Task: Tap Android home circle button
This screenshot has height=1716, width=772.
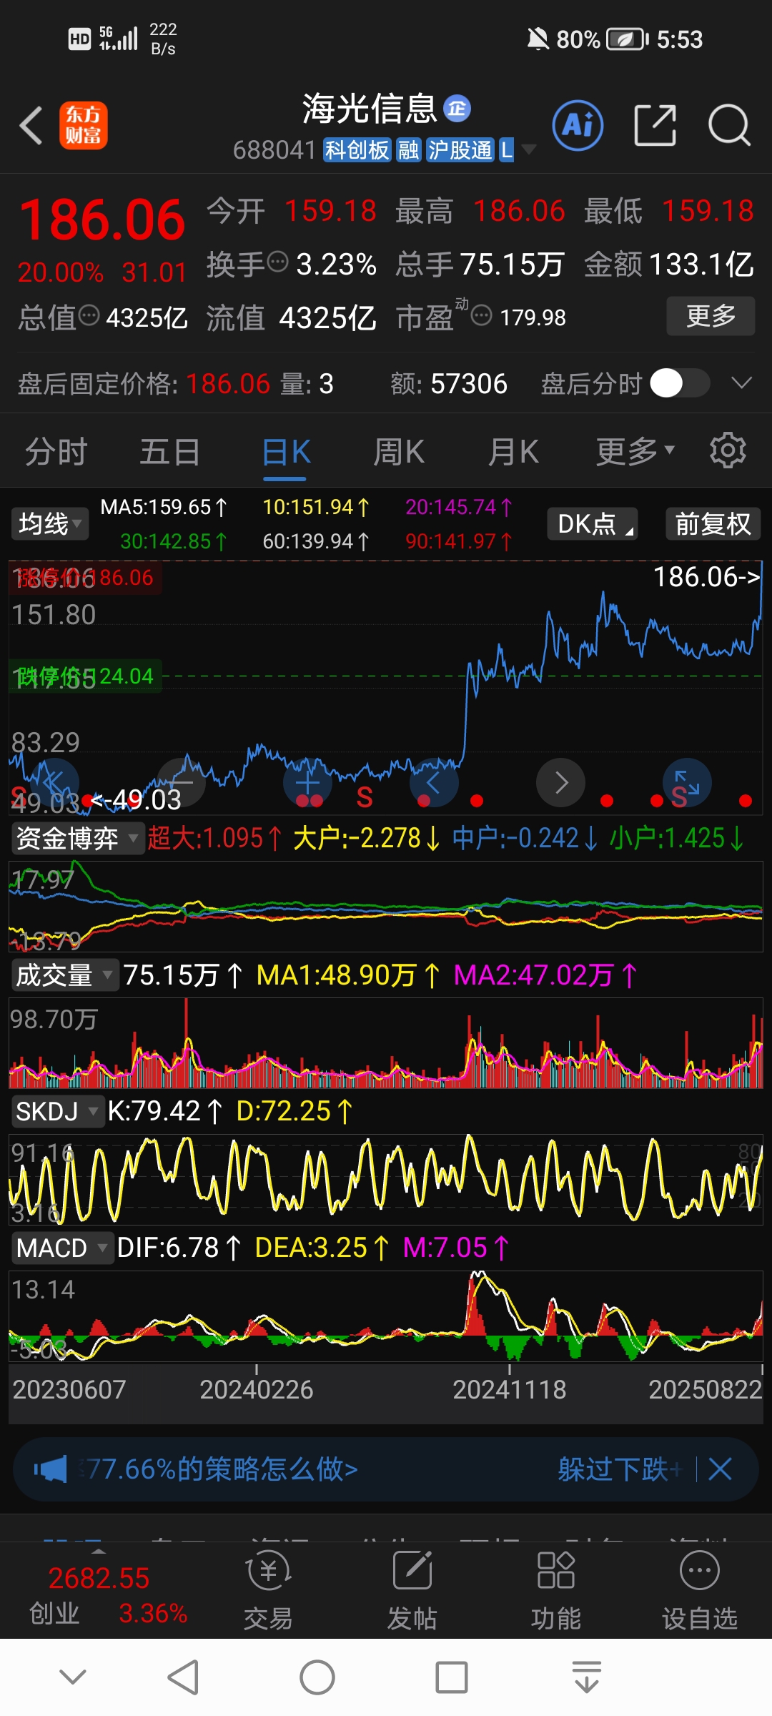Action: pyautogui.click(x=317, y=1677)
